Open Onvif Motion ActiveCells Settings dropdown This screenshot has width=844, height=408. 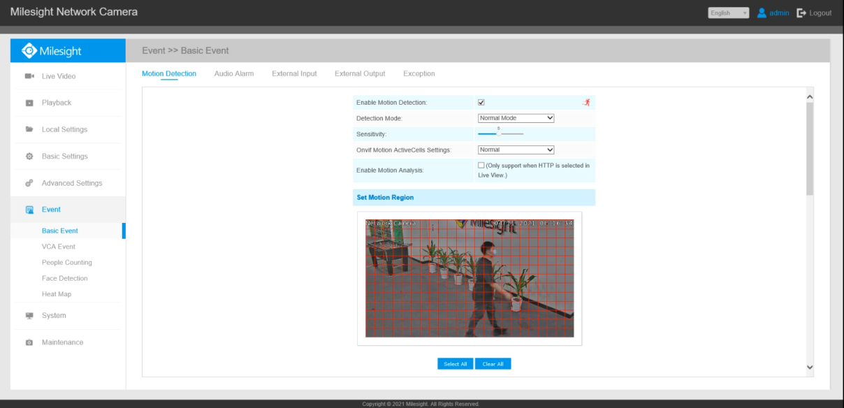(516, 150)
